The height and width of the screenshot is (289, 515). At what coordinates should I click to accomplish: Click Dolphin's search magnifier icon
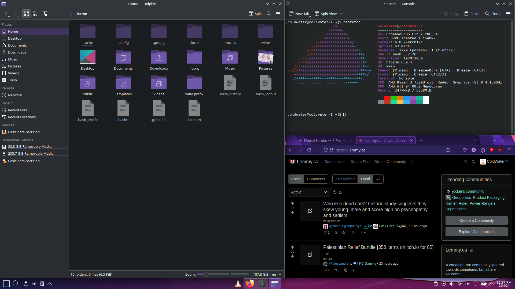269,14
